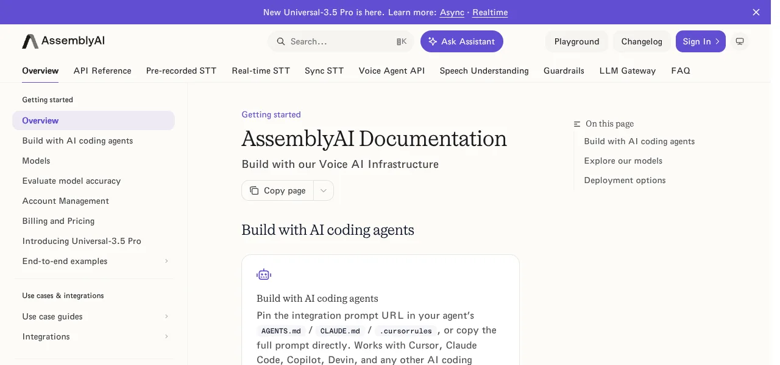The image size is (780, 365).
Task: Open the Voice Agent API tab
Action: pyautogui.click(x=392, y=71)
